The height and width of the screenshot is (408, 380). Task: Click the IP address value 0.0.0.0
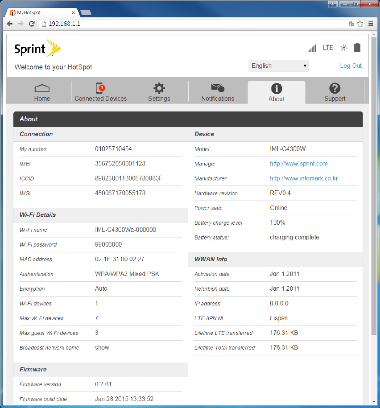279,303
